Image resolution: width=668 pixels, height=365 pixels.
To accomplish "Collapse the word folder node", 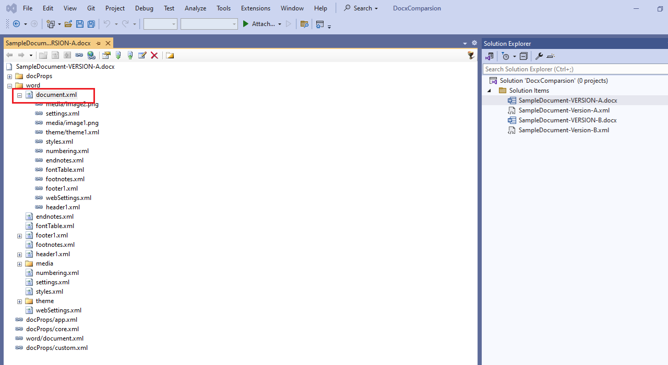I will 9,85.
